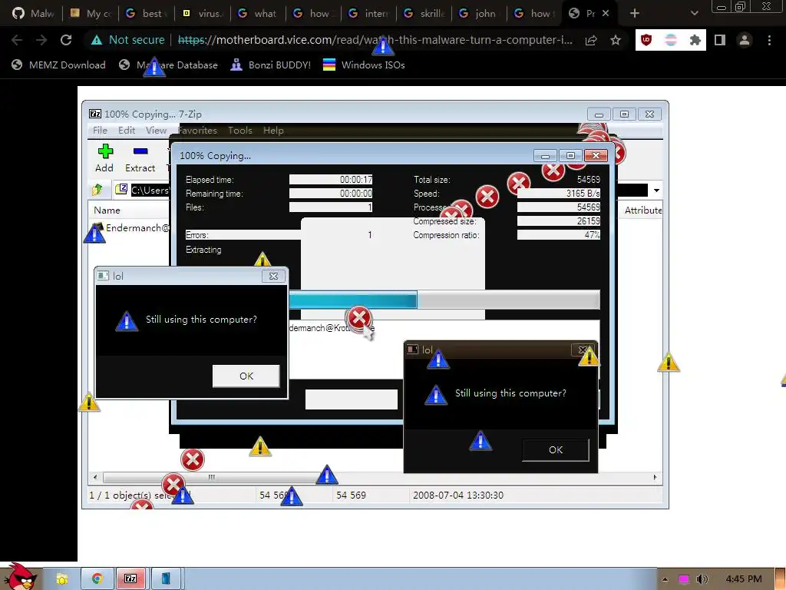786x590 pixels.
Task: Switch to the best search tab
Action: (x=147, y=14)
